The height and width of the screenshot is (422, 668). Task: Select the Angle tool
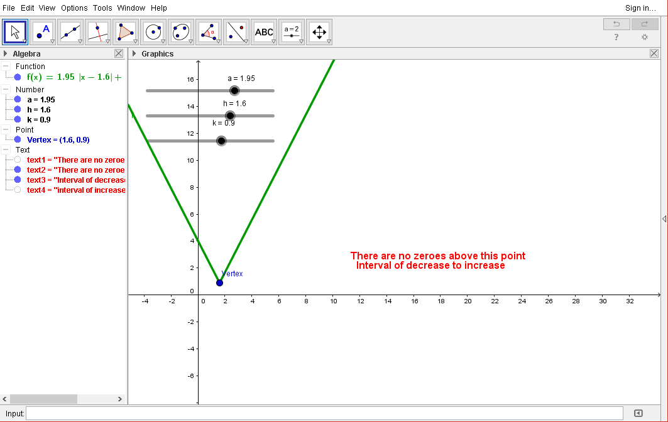point(209,32)
